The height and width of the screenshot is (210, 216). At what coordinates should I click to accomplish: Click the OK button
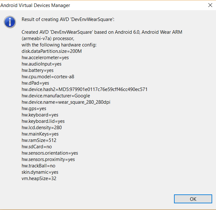coord(193,199)
